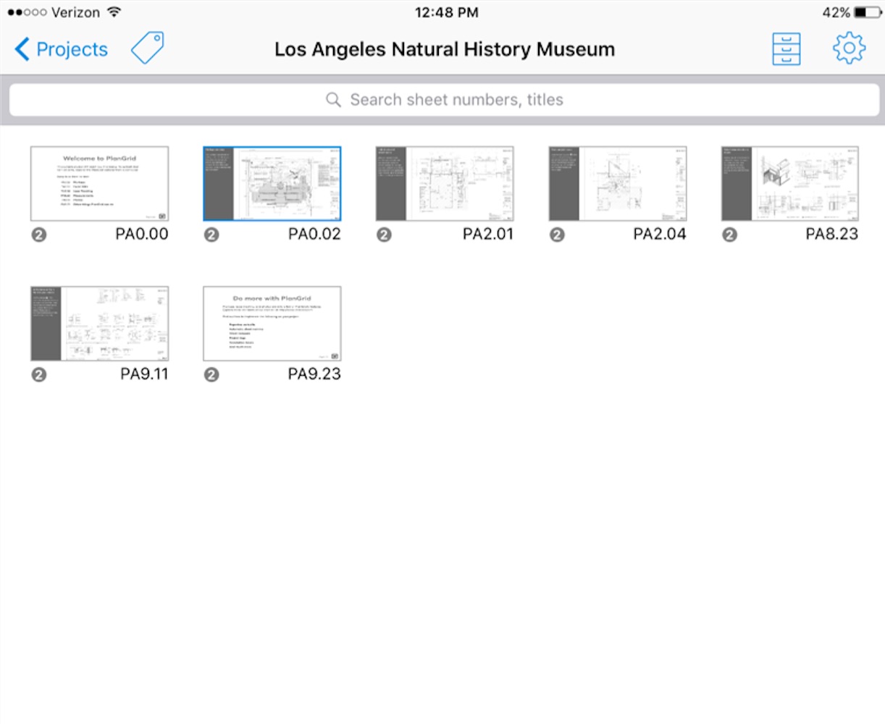Open sheet PA0.02 thumbnail
The width and height of the screenshot is (885, 724).
point(272,184)
